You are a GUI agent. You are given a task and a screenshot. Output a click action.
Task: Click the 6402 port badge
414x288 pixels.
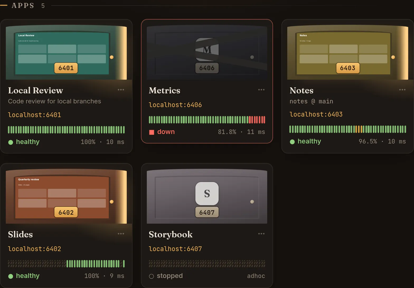66,212
